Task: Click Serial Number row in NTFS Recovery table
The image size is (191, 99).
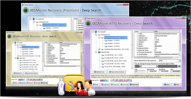Action: (x=157, y=54)
